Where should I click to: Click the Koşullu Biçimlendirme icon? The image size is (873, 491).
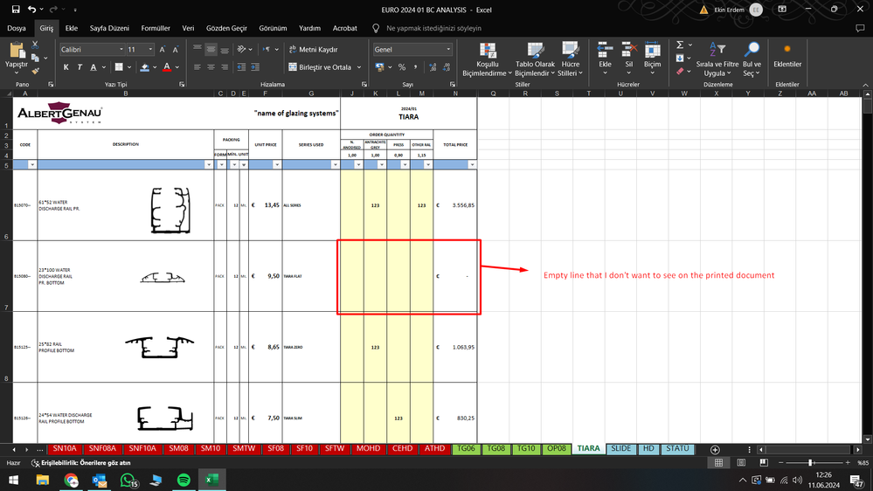point(488,50)
